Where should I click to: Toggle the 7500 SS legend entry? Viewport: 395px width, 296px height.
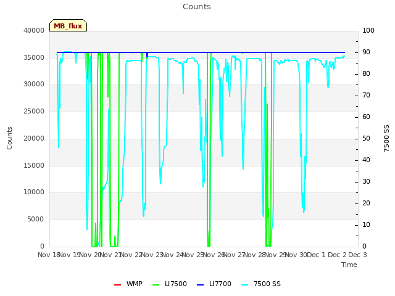pos(260,284)
